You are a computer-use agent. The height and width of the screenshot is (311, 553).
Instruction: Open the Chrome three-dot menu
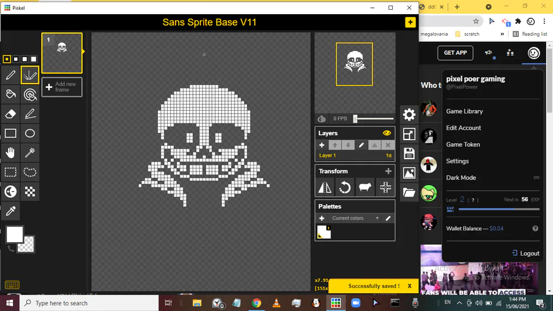pyautogui.click(x=544, y=22)
